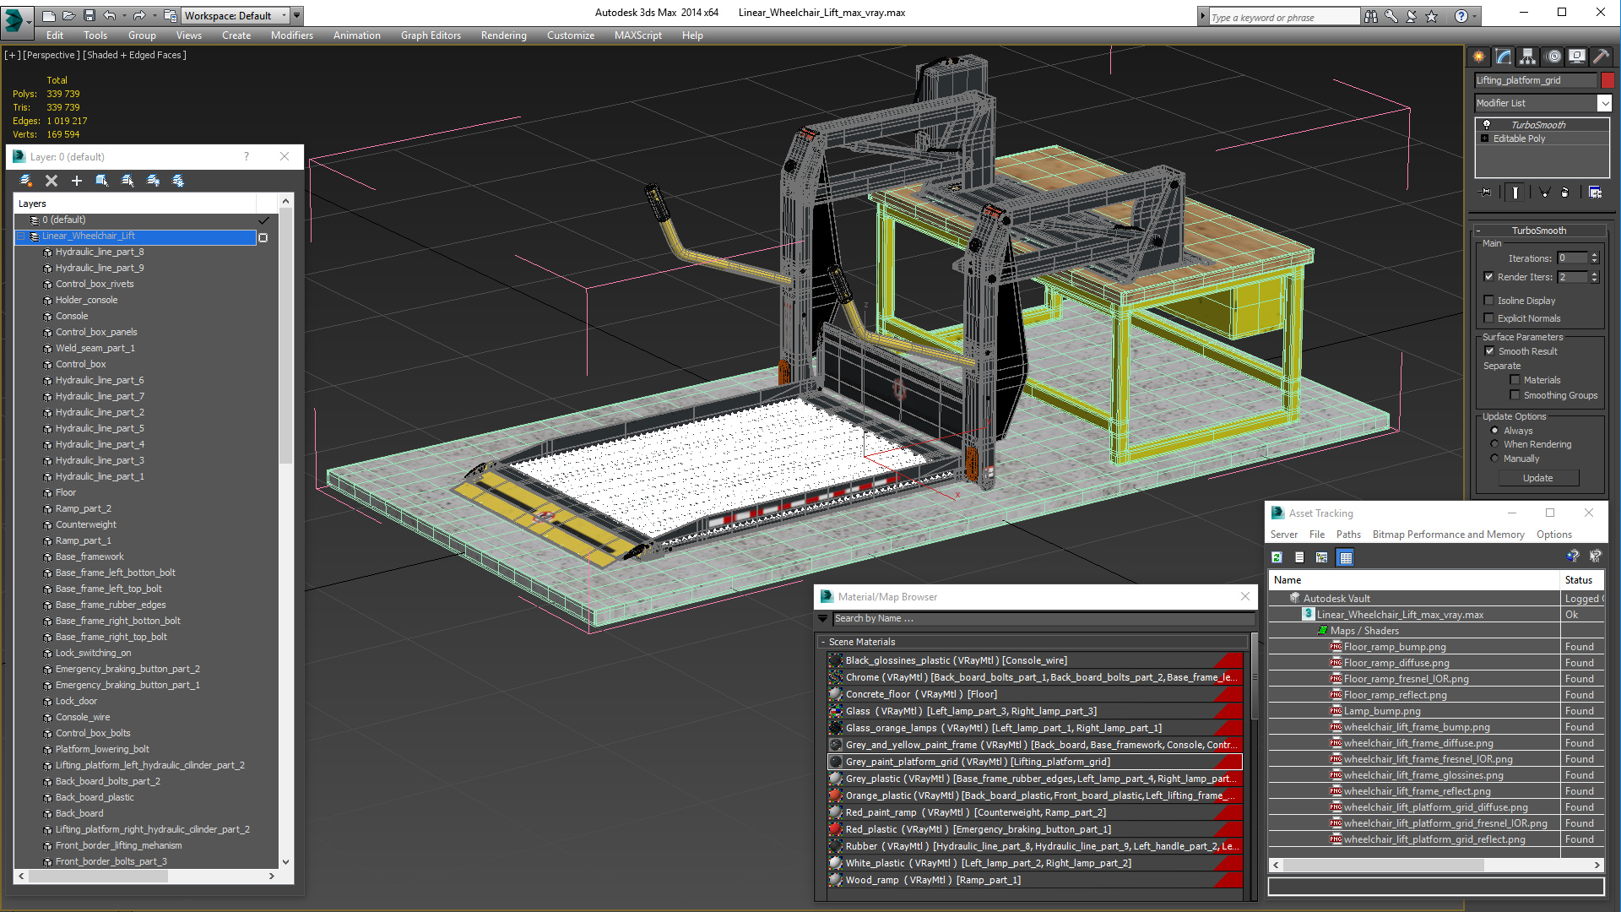Toggle Render Iters checkbox
This screenshot has height=912, width=1621.
(1489, 277)
